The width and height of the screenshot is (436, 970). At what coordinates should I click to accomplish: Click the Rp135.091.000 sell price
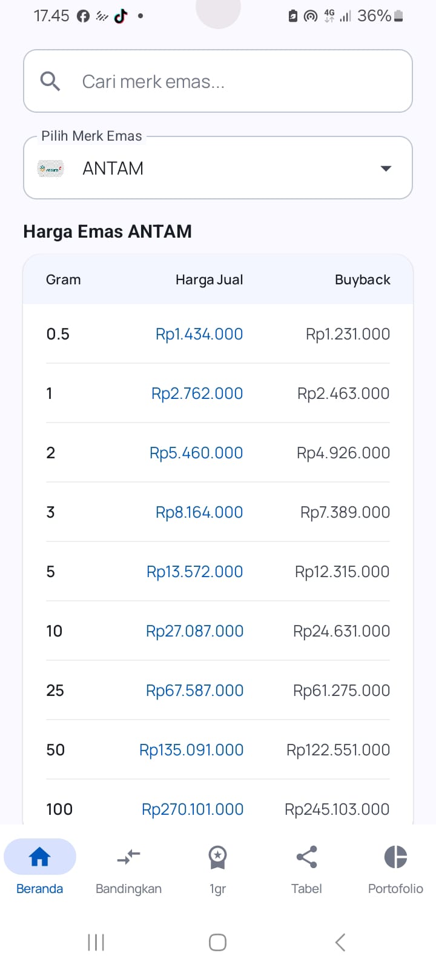(x=191, y=750)
